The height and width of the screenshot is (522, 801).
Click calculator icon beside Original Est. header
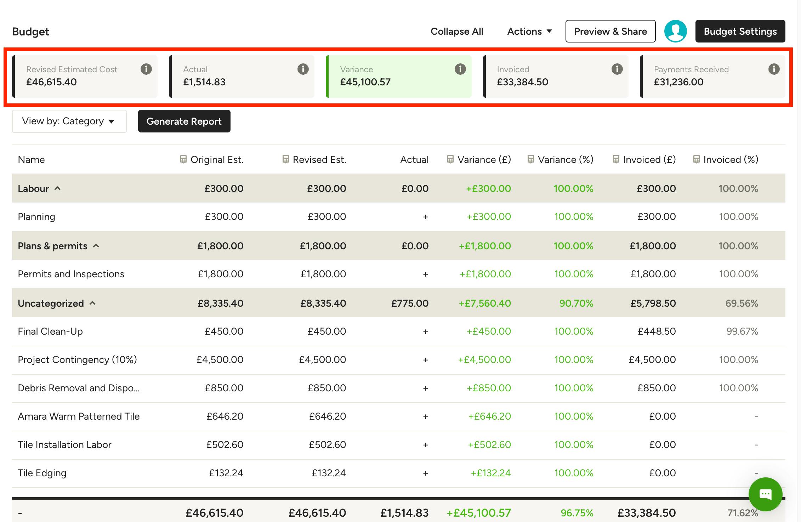tap(183, 159)
